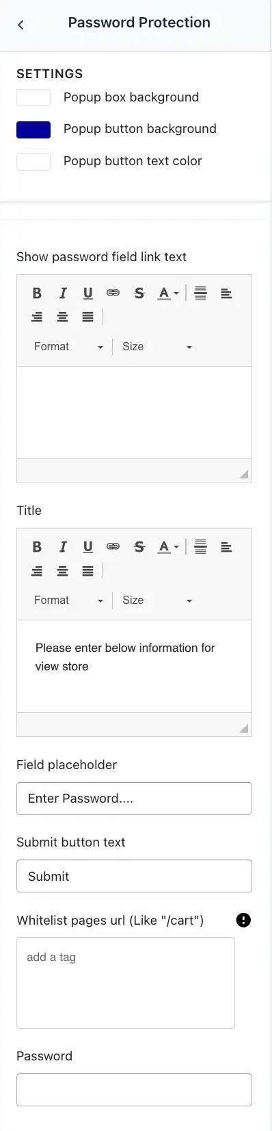The image size is (272, 1131).
Task: Toggle Italic in link text editor
Action: [63, 293]
